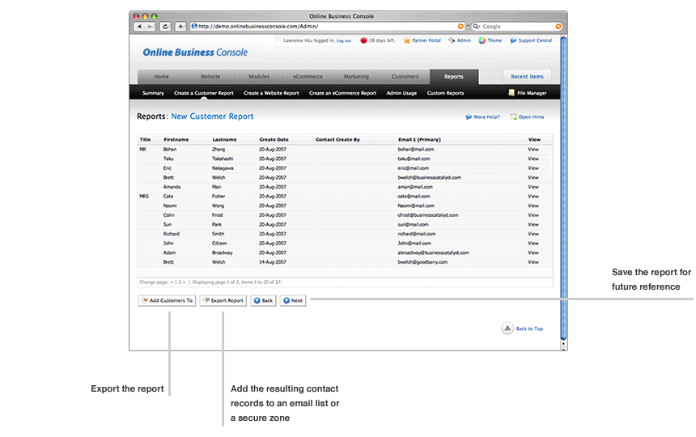This screenshot has height=437, width=696.
Task: Click the add bookmark plus icon
Action: coord(180,26)
